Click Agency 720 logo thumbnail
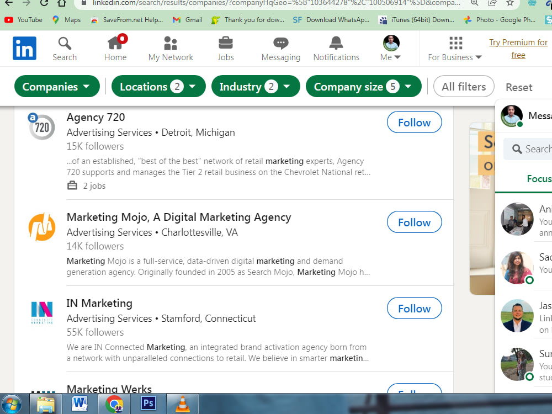The width and height of the screenshot is (552, 414). [41, 126]
